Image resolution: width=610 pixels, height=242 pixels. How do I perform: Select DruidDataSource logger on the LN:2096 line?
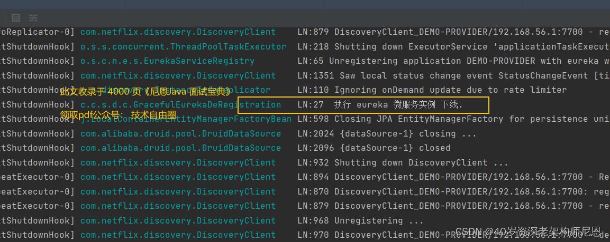coord(180,148)
